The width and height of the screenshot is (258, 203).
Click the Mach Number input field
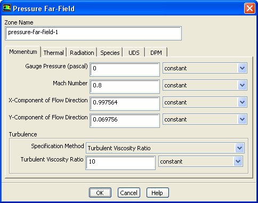tap(125, 86)
